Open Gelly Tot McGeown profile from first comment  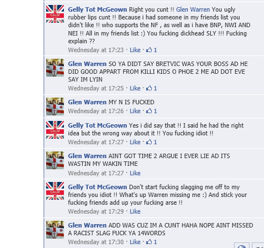(97, 9)
